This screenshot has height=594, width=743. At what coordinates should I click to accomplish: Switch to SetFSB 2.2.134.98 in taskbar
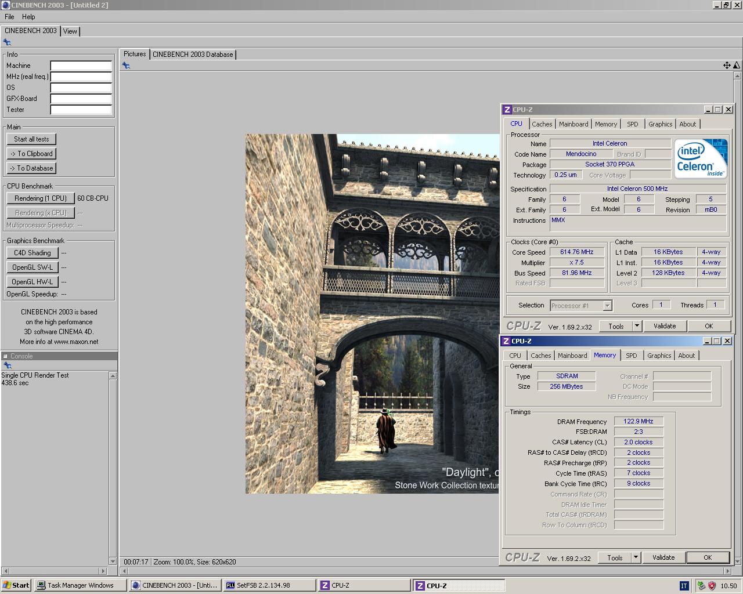tap(269, 585)
